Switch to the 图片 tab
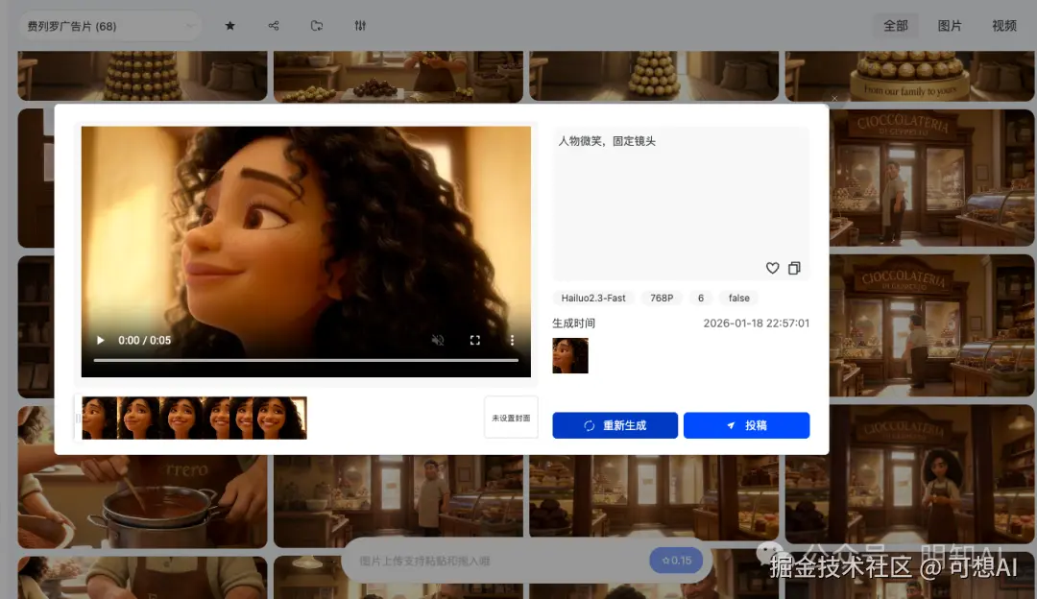Viewport: 1037px width, 599px height. [x=950, y=26]
